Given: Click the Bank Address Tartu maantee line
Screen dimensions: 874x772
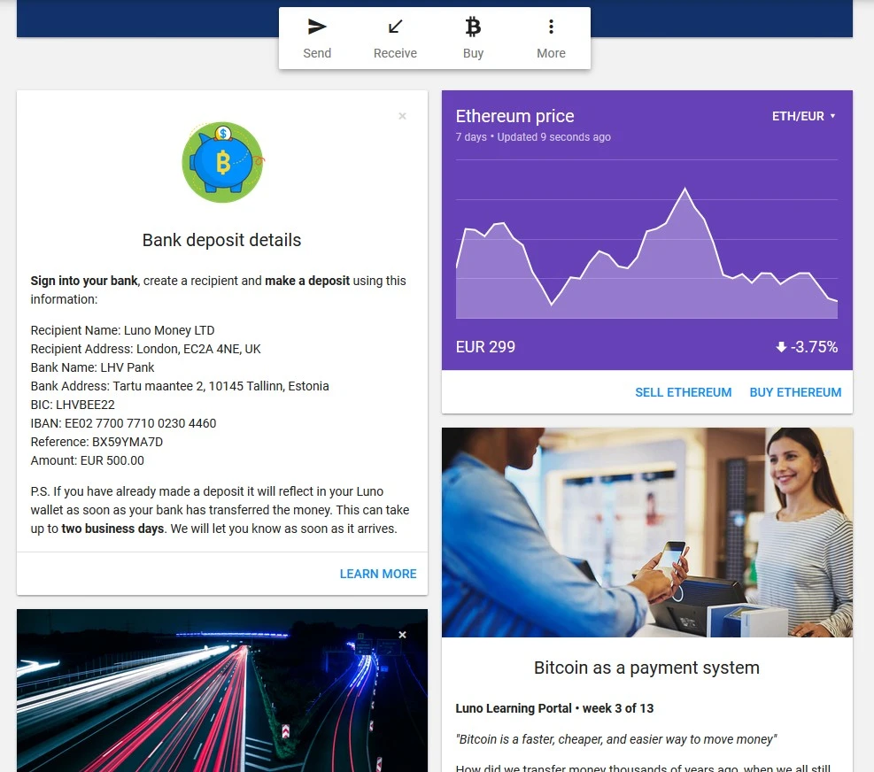Looking at the screenshot, I should (180, 386).
